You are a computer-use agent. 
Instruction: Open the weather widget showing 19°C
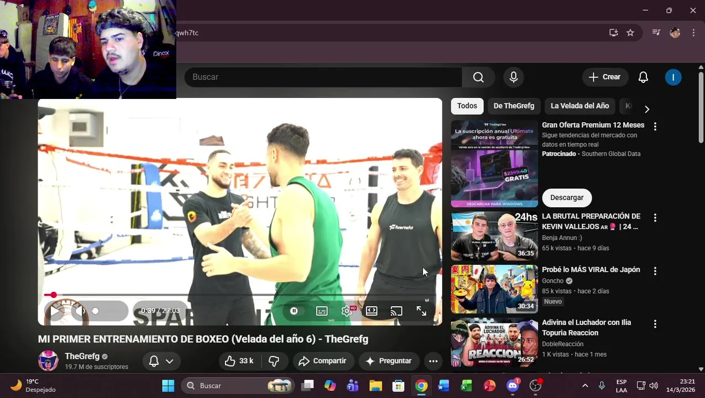point(33,386)
